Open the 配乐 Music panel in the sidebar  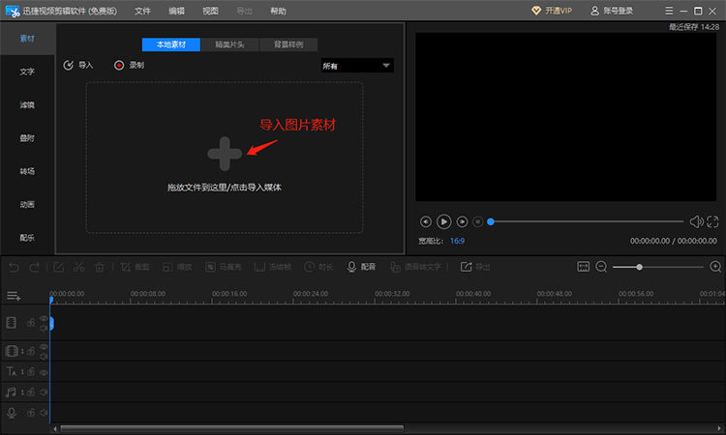pyautogui.click(x=27, y=238)
